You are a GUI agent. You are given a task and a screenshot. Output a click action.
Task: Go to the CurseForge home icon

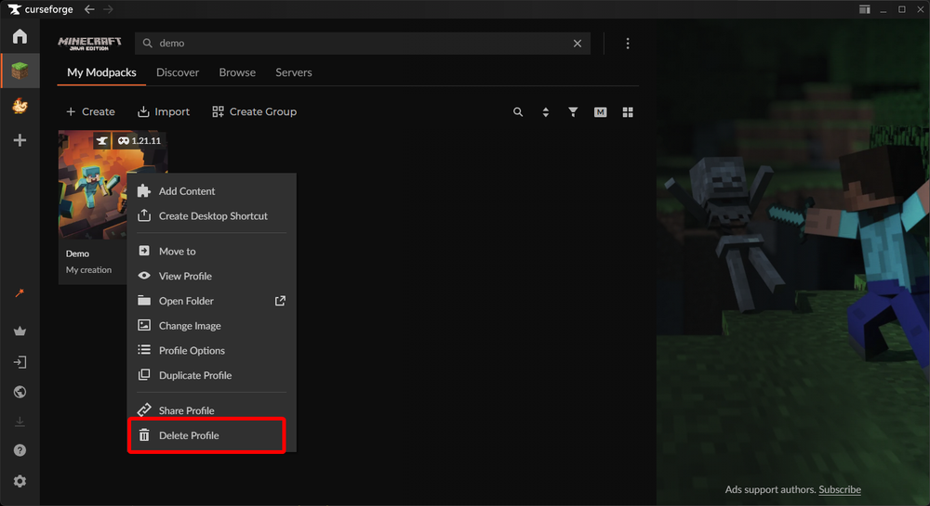(20, 36)
